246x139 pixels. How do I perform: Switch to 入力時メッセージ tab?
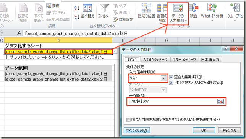click(x=155, y=59)
